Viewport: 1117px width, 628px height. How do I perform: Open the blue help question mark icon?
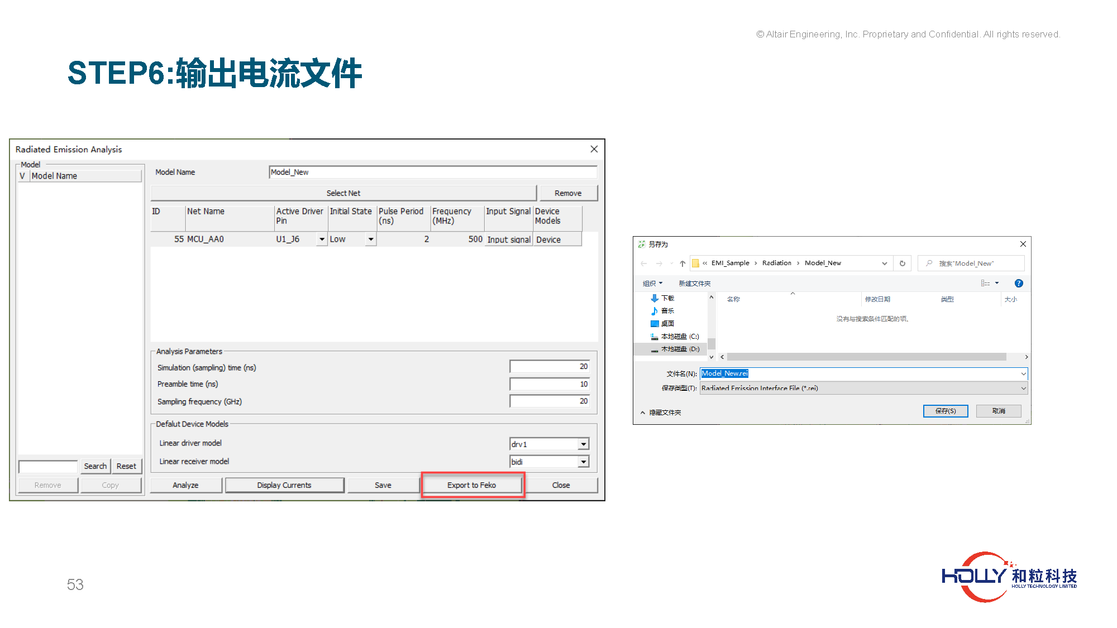1019,284
